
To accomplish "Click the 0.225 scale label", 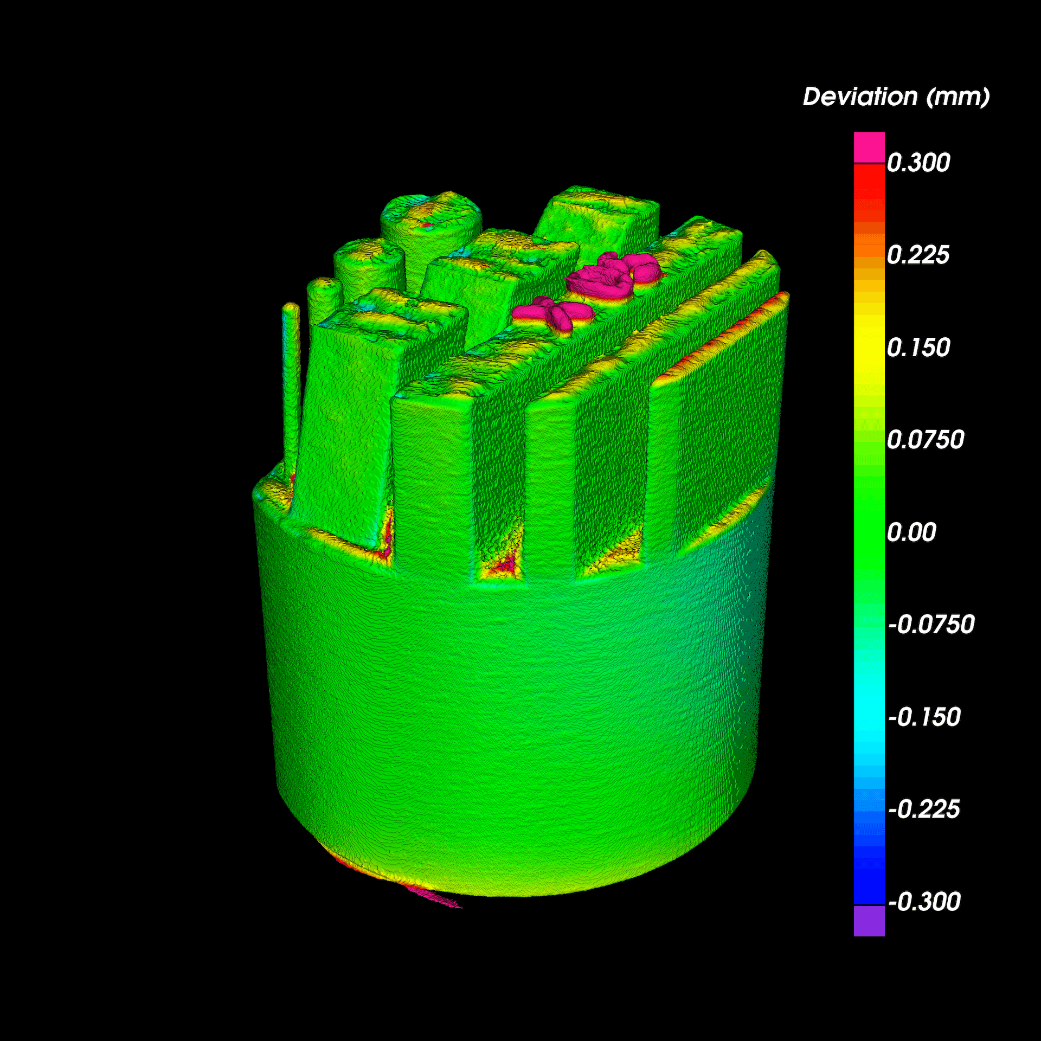I will [x=918, y=255].
